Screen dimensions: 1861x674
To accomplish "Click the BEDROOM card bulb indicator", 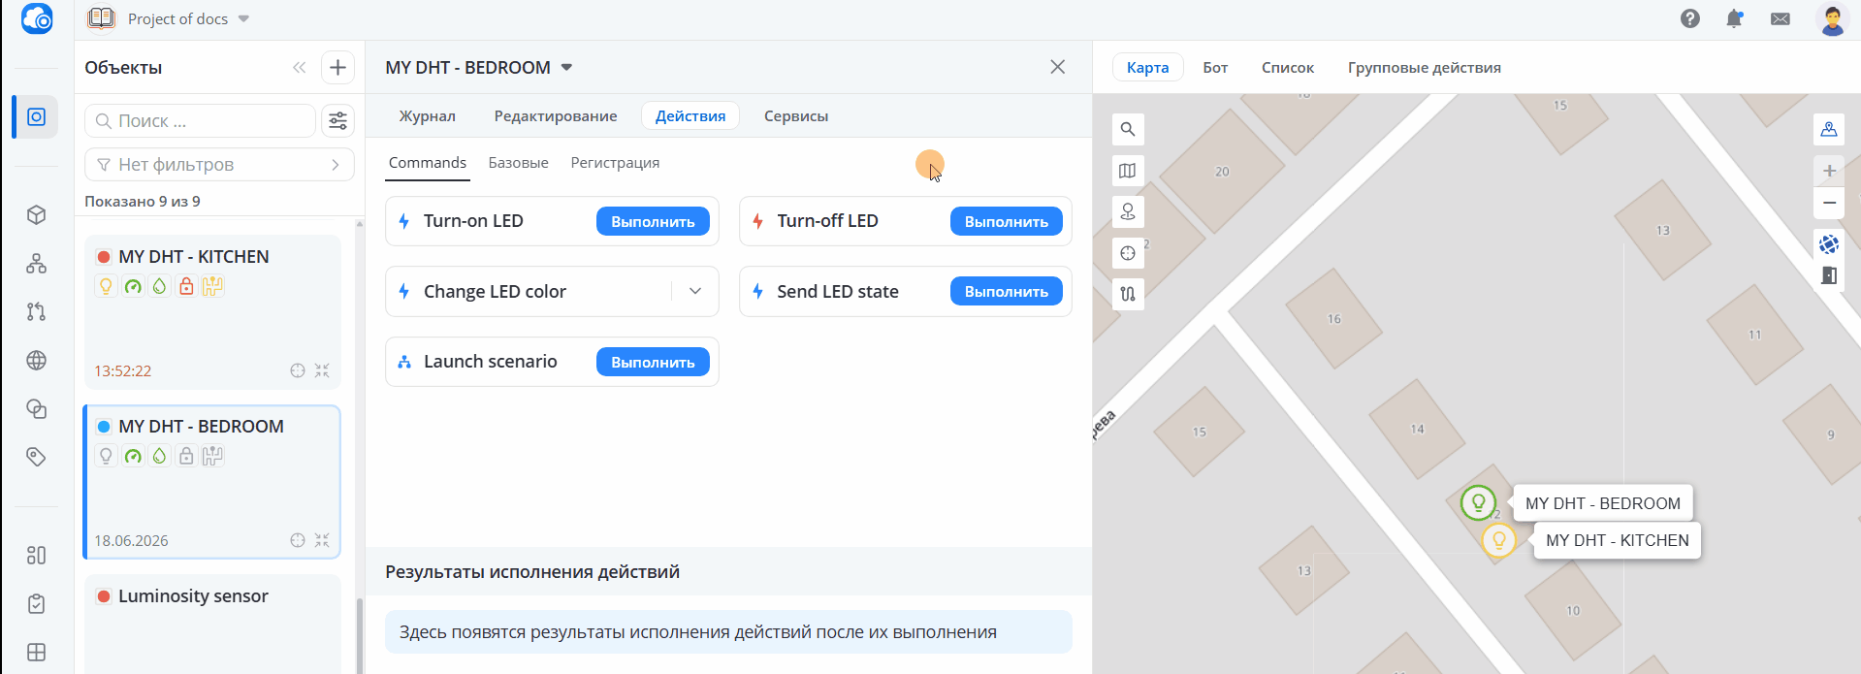I will coord(106,456).
